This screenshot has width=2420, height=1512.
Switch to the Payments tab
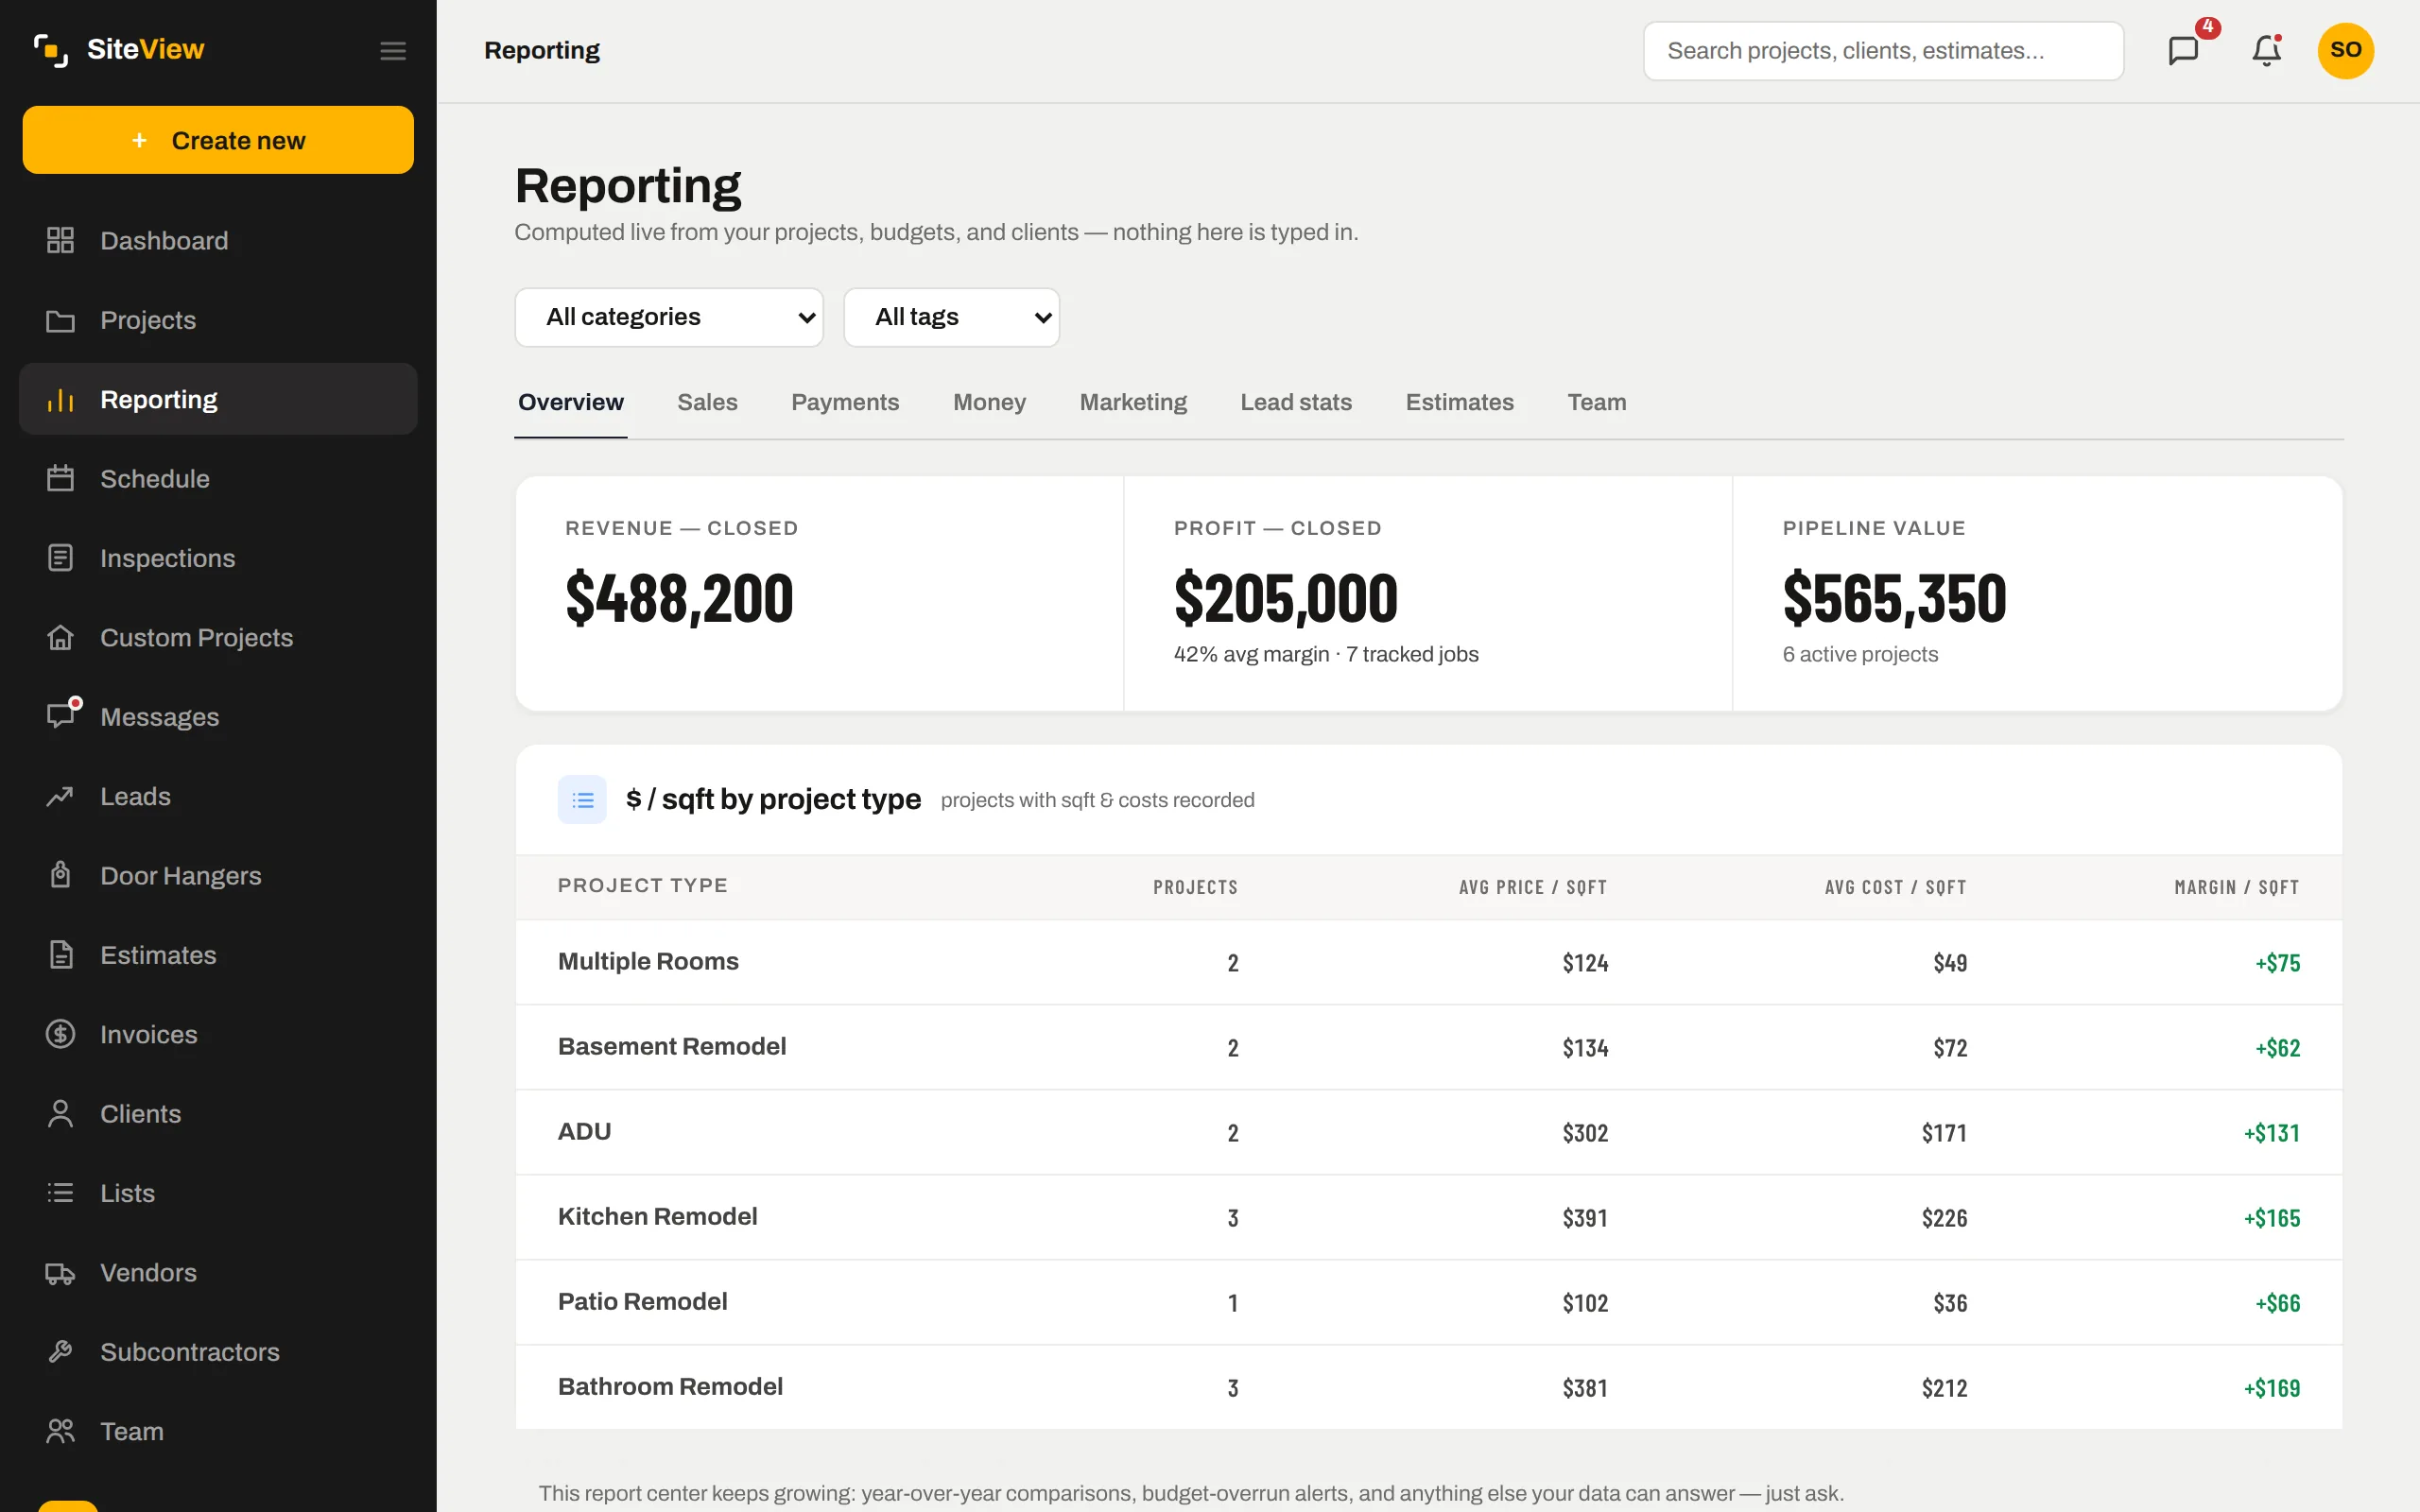(x=845, y=402)
